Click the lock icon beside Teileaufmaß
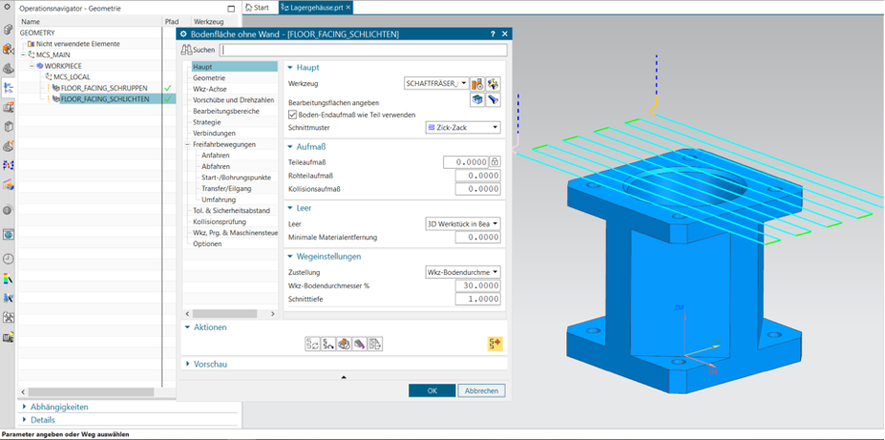The width and height of the screenshot is (885, 440). pyautogui.click(x=495, y=162)
